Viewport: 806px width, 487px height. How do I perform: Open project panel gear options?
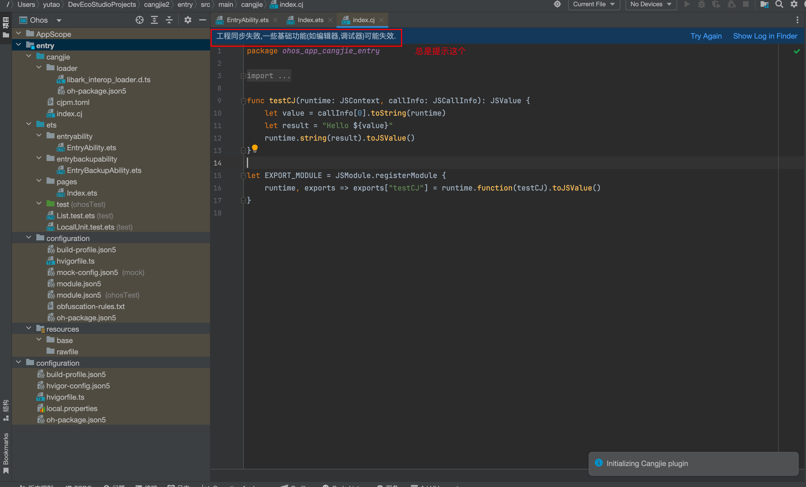click(188, 20)
